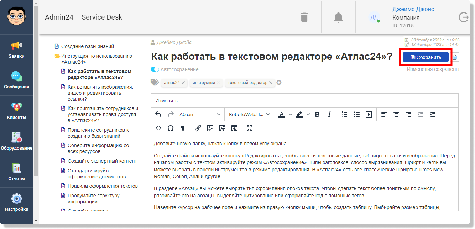Open Привлеките сотрудников к созданию article
Image resolution: width=475 pixels, height=229 pixels.
pos(98,133)
